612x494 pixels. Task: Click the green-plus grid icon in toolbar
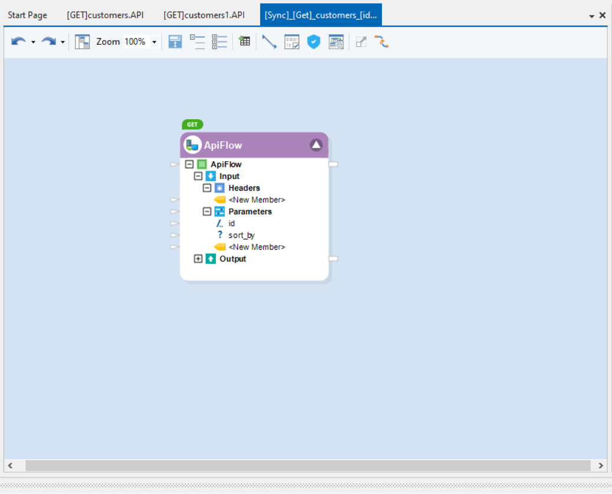(x=244, y=42)
